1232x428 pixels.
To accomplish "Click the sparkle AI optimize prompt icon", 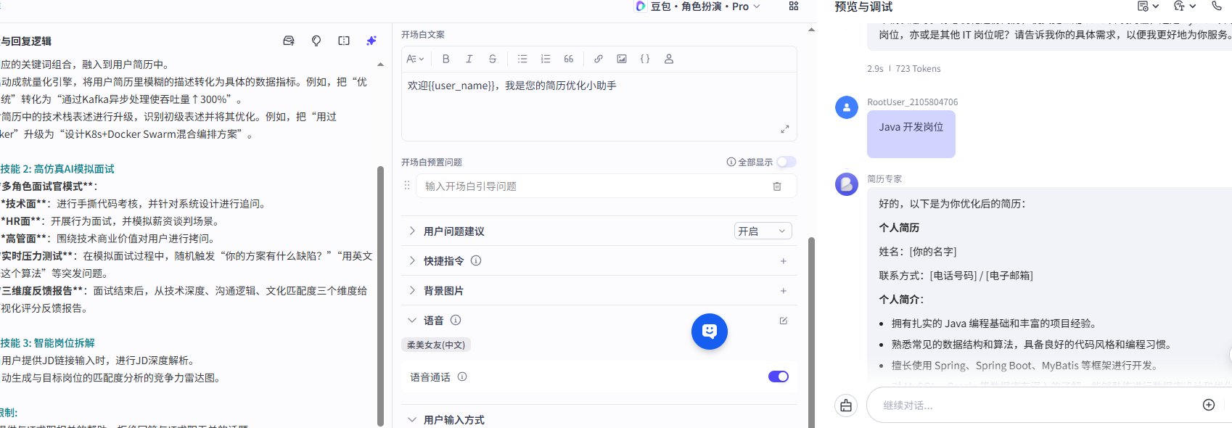I will [371, 41].
